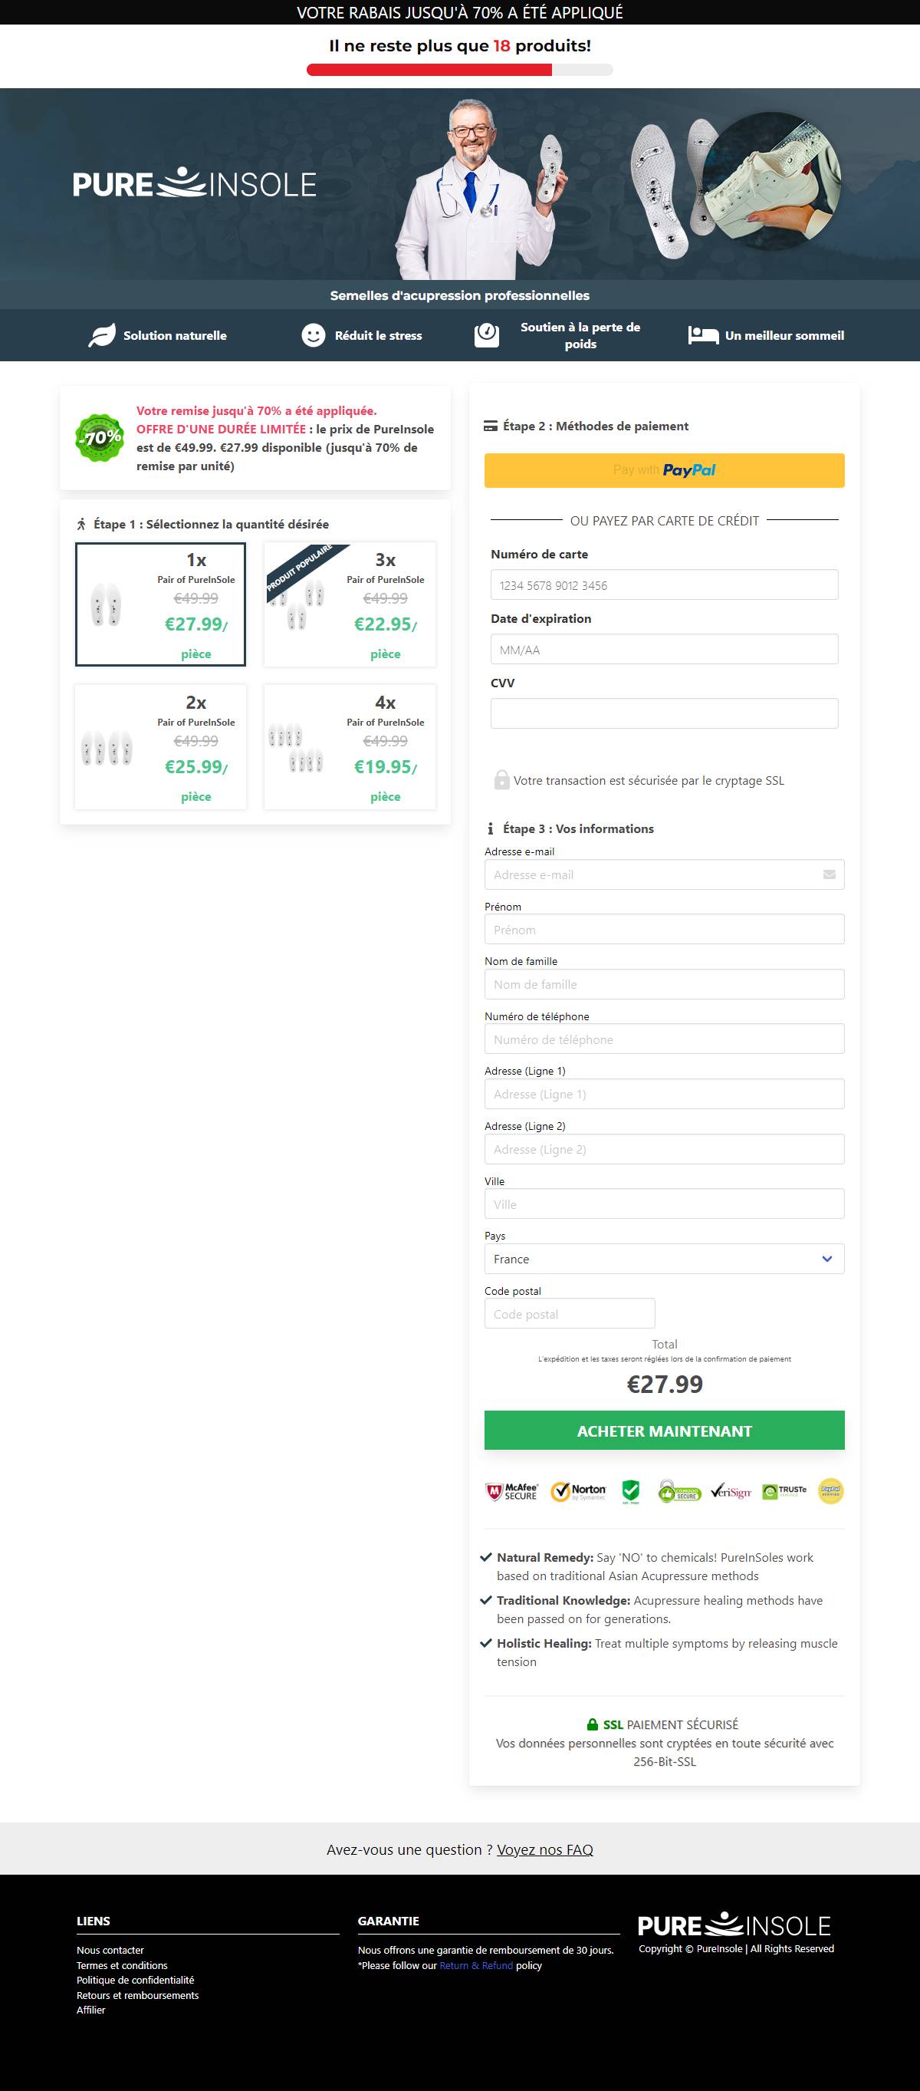
Task: Open the Return & Refund policy link
Action: 476,1965
